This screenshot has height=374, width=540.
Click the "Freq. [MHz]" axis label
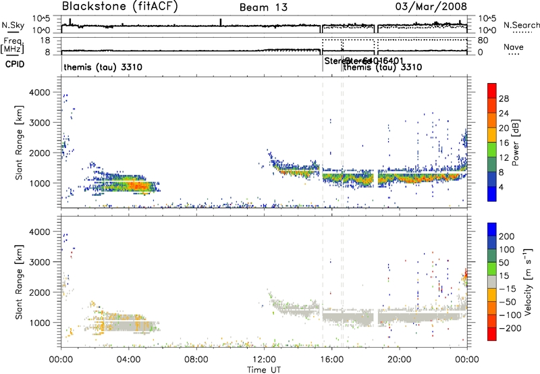point(13,45)
